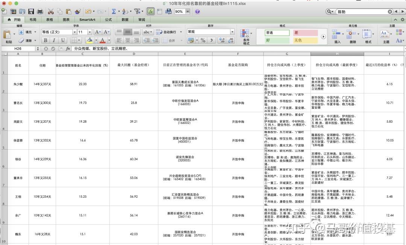
Task: Open the Filter funnel tool
Action: click(137, 11)
